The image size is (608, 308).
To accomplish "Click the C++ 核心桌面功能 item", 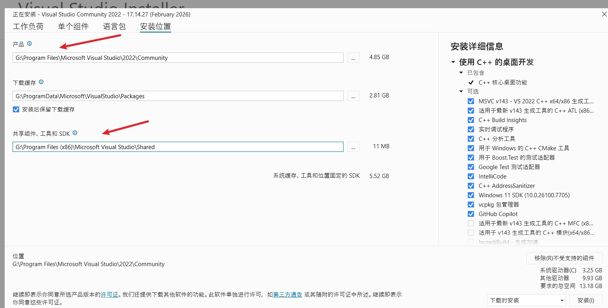I will coord(503,83).
